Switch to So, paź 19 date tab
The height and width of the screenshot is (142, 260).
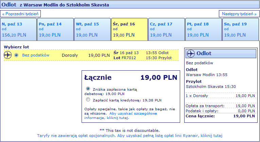pyautogui.click(x=241, y=29)
